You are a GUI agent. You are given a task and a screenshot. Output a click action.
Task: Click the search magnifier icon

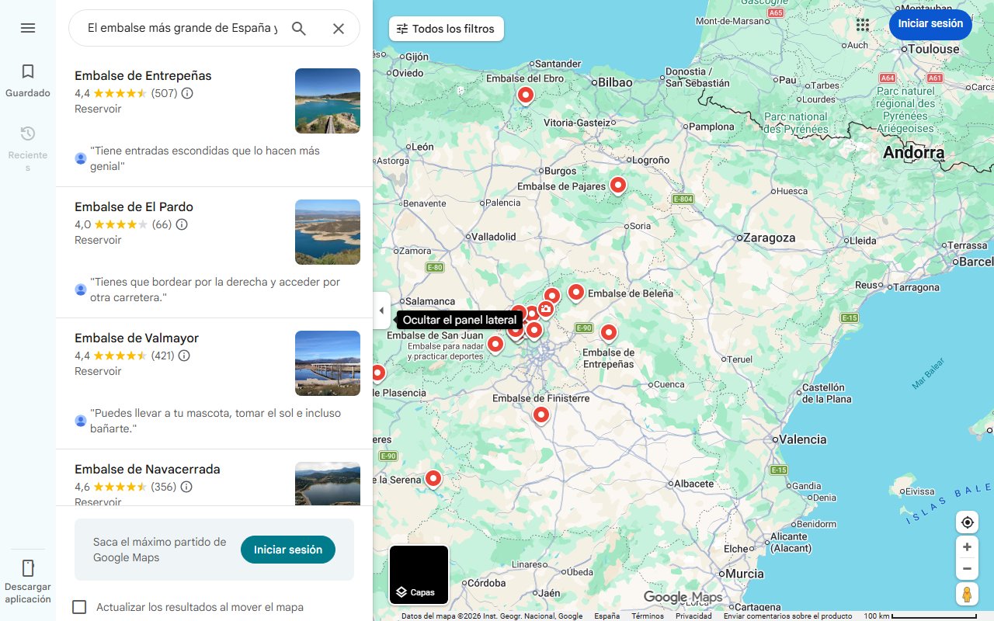(299, 28)
